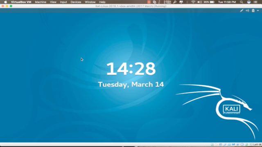Click the USB devices status indicator

tap(225, 144)
